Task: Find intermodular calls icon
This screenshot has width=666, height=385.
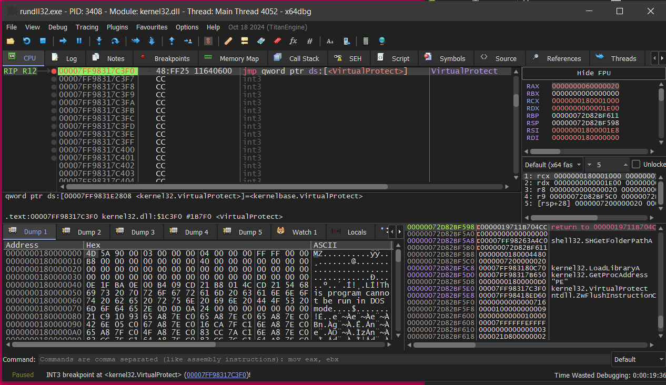Action: (346, 41)
